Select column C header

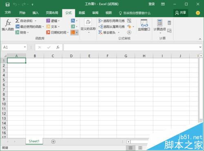53,56
